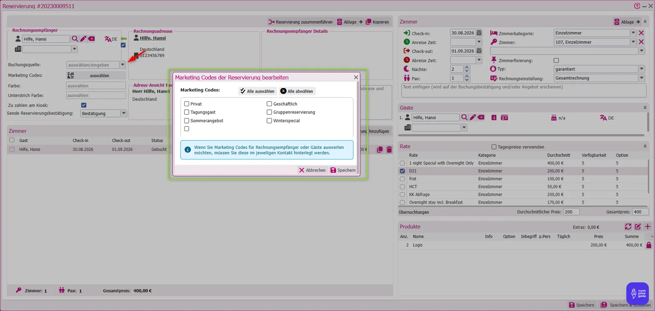Remove the Zimmerkategorie selection
The image size is (655, 311).
(x=641, y=33)
